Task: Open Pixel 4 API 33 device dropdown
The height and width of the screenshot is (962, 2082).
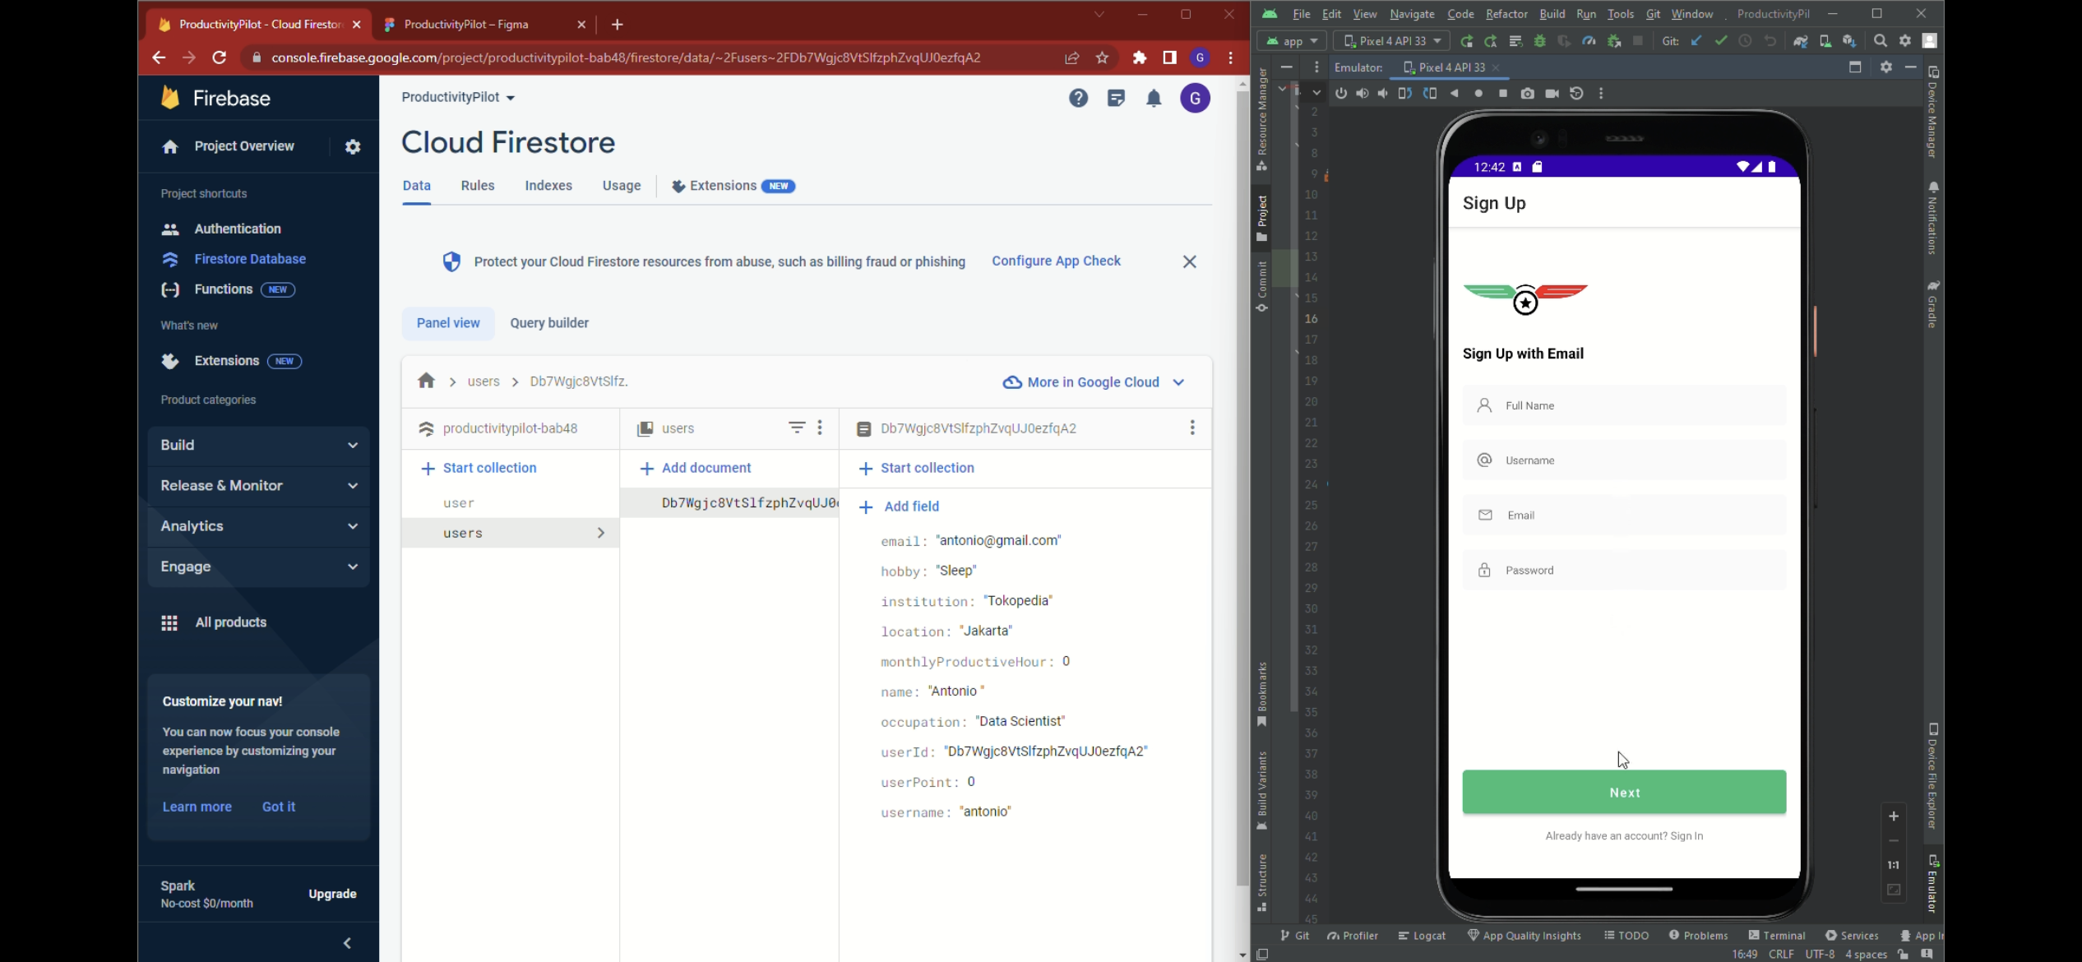Action: point(1391,41)
